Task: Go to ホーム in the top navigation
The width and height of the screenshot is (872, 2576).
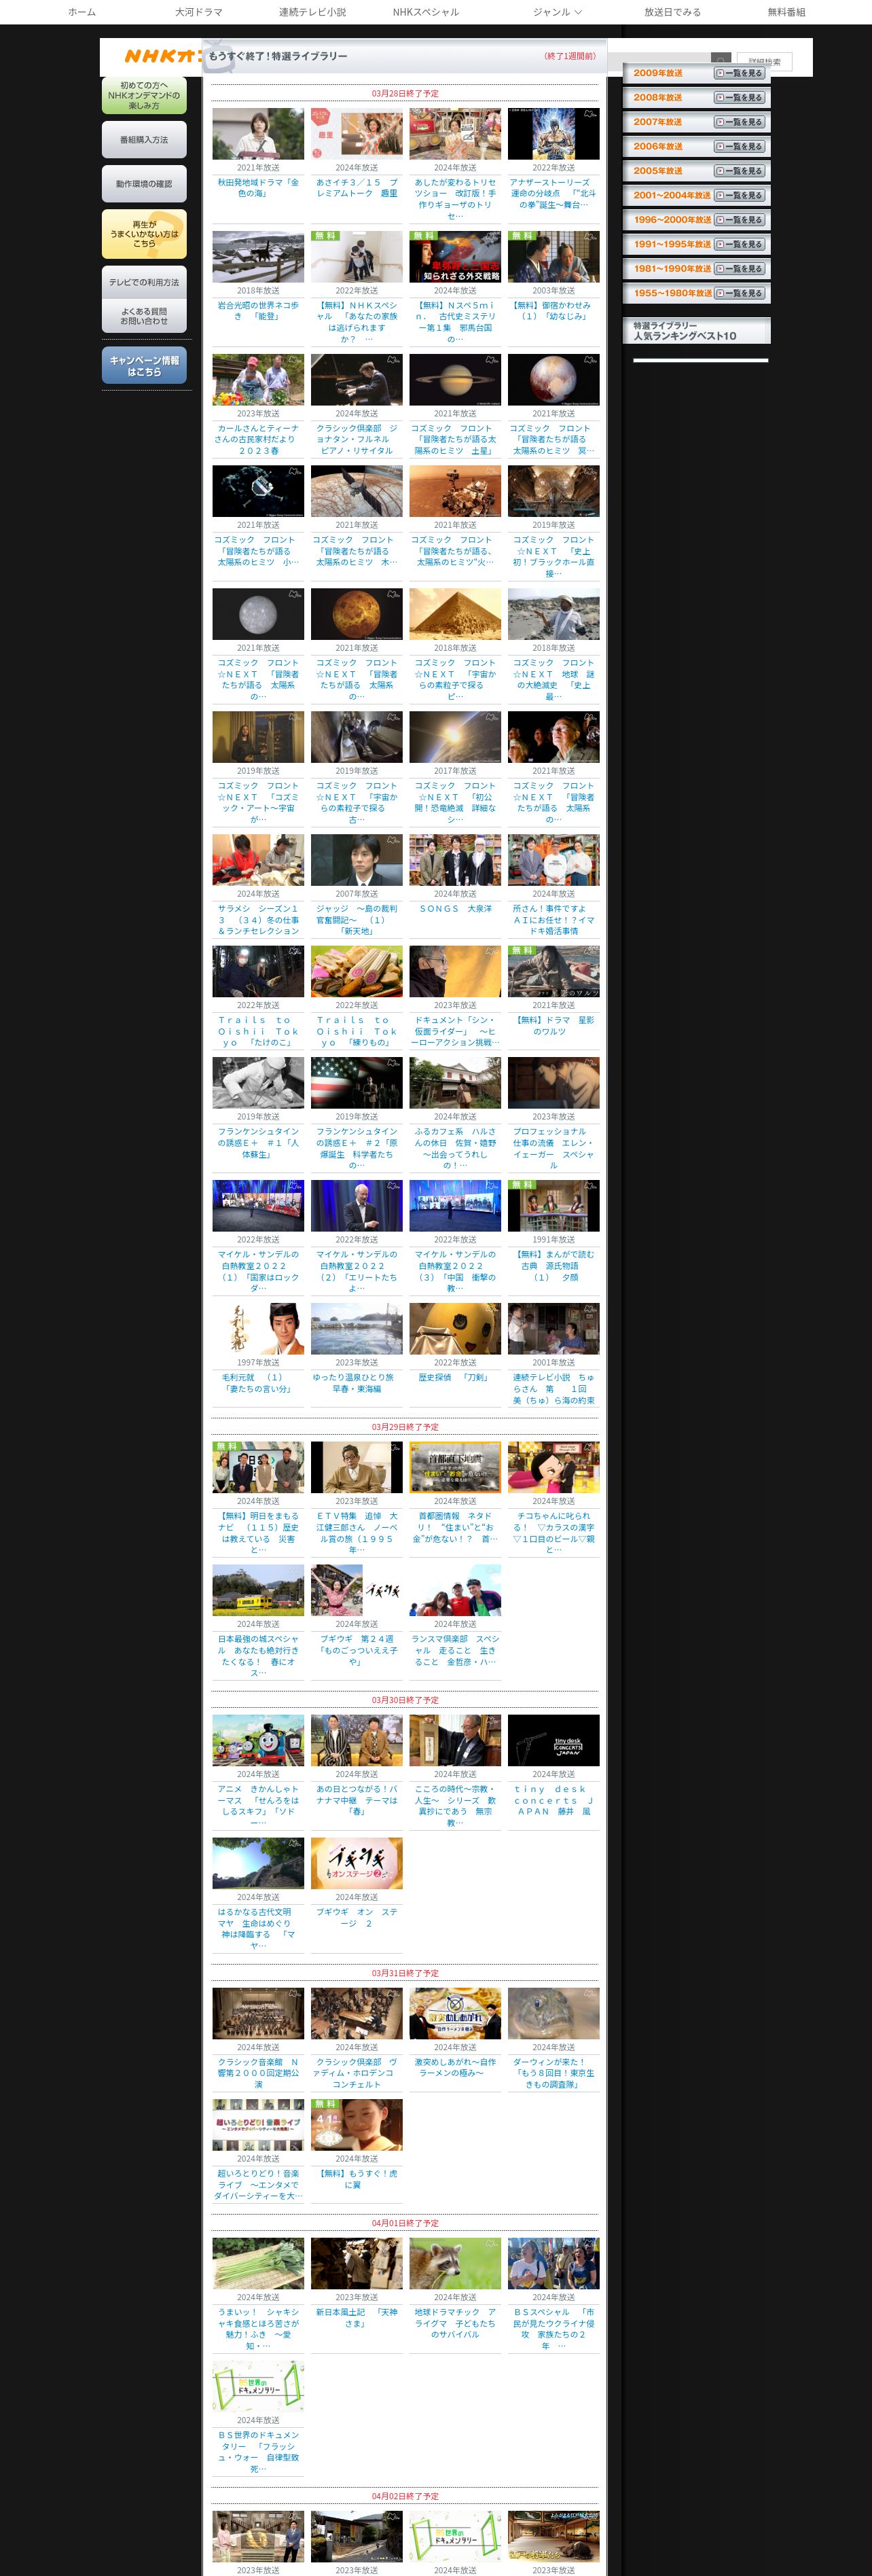Action: pos(82,12)
